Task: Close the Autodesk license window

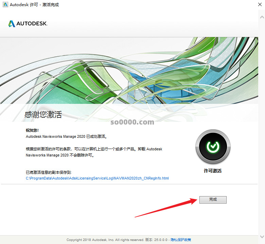Action: pos(260,4)
